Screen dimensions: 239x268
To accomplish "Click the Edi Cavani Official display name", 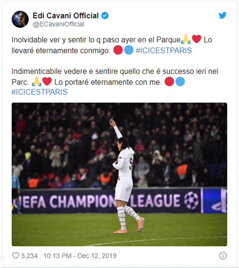I will (66, 16).
